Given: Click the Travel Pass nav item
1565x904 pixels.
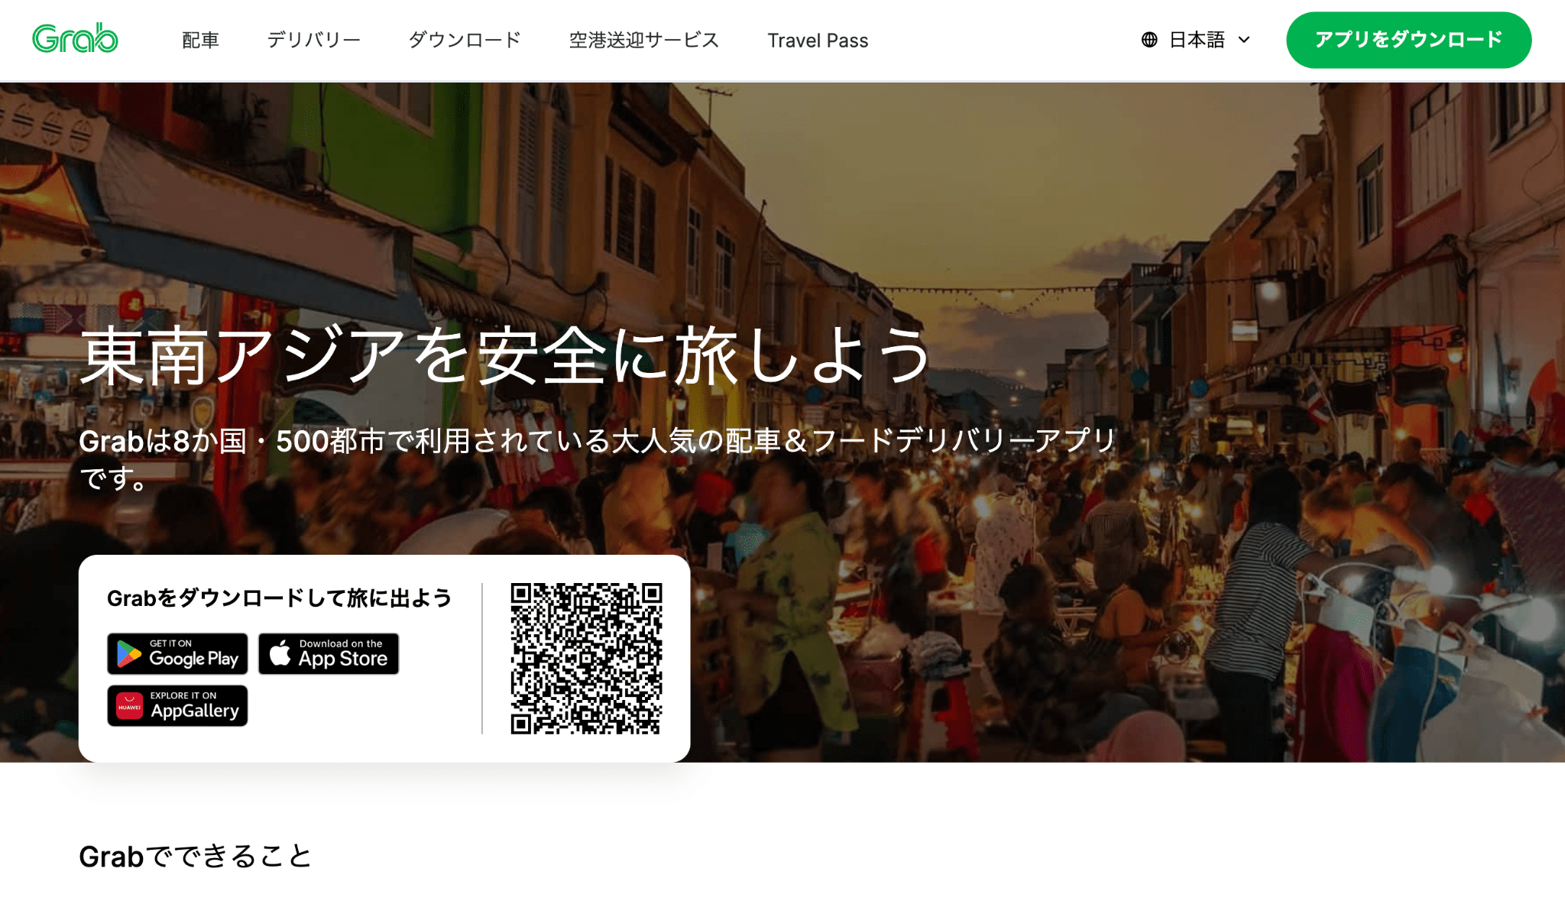Looking at the screenshot, I should pos(818,40).
